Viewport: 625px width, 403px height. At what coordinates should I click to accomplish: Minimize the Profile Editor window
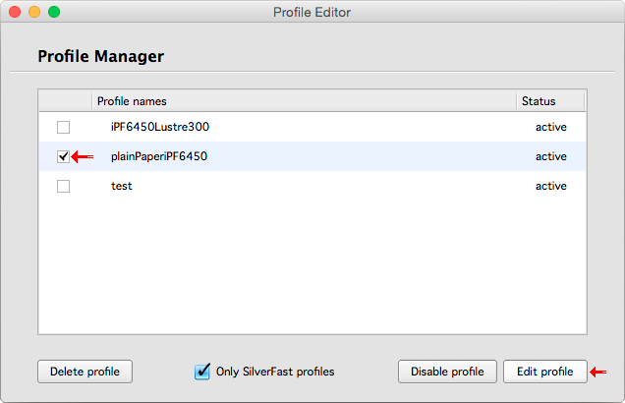coord(34,12)
